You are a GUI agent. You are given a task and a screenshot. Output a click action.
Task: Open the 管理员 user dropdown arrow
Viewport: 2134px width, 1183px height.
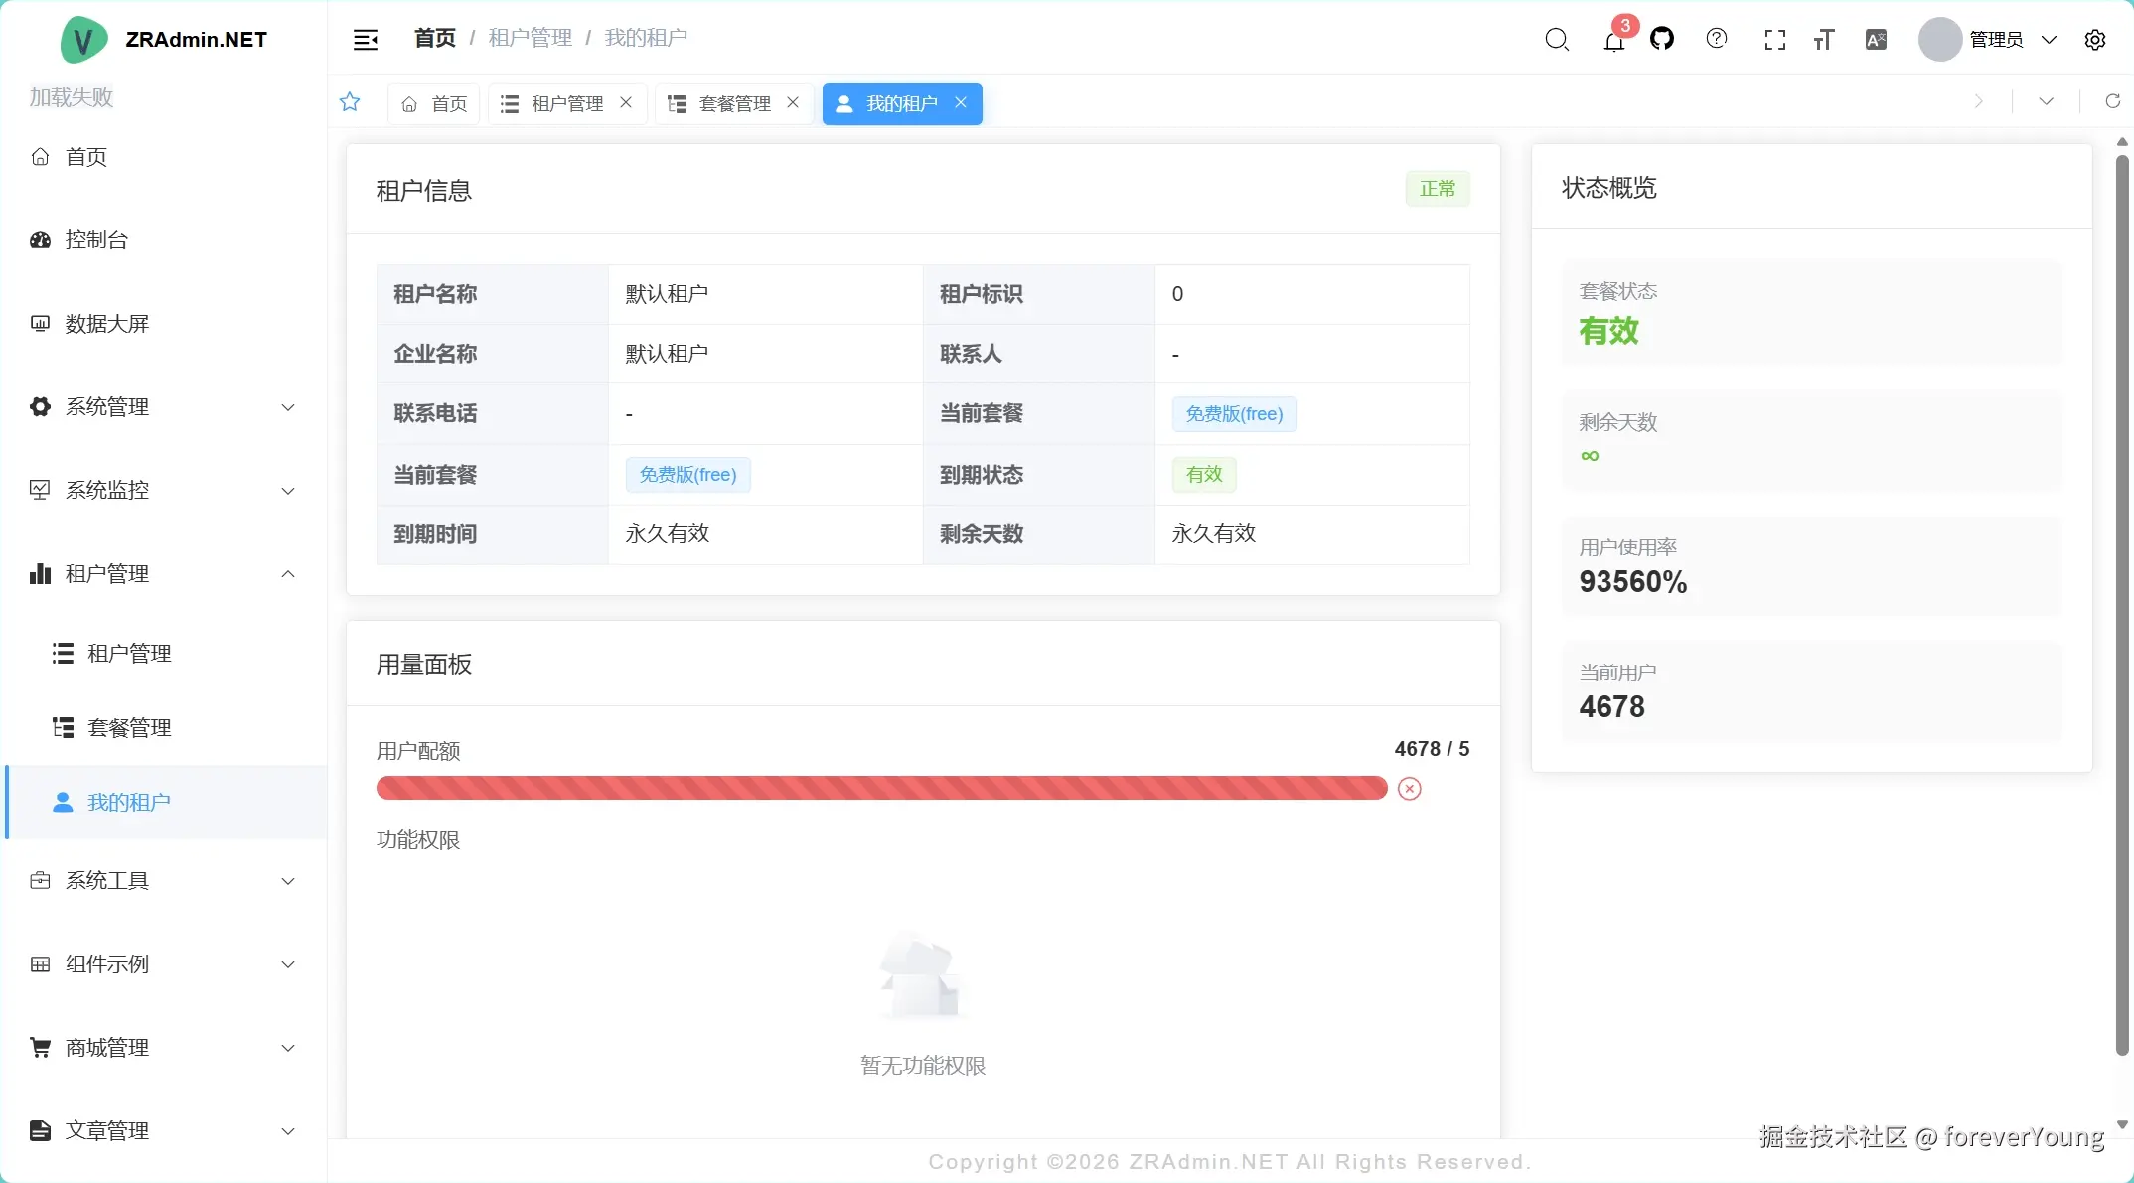point(2049,40)
